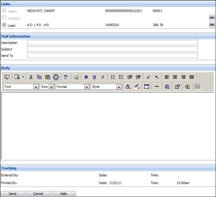This screenshot has height=197, width=216.
Task: Click the find and replace icon
Action: pyautogui.click(x=7, y=77)
